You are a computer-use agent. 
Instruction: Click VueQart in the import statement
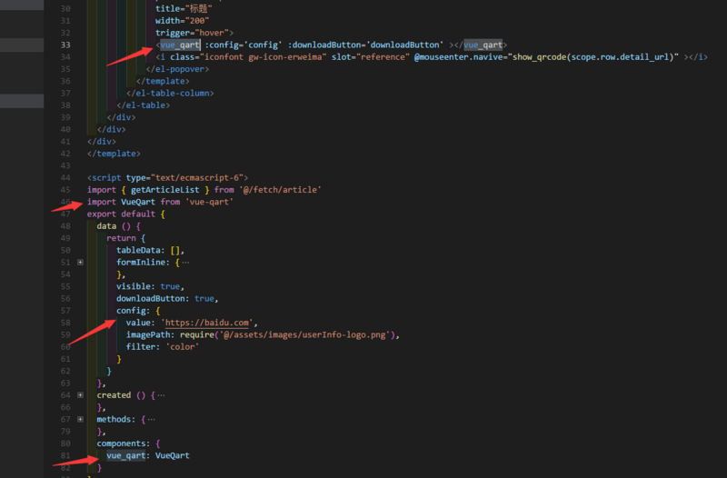(138, 202)
